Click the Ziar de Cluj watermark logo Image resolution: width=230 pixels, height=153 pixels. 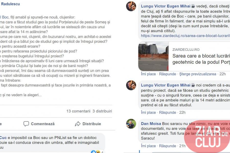[x=208, y=137]
